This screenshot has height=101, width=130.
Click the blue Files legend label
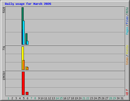[x=127, y=20]
